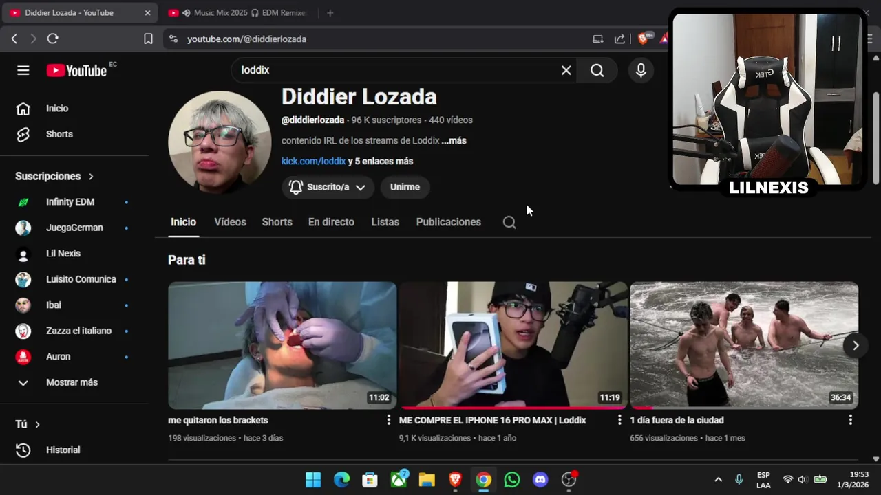881x495 pixels.
Task: Expand the Suscripciones section chevron
Action: click(x=91, y=177)
